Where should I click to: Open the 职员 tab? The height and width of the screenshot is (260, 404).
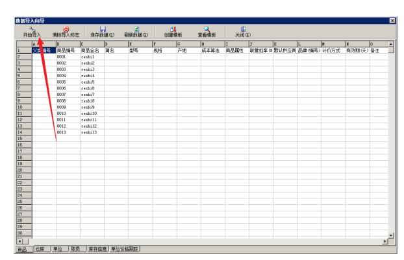click(77, 249)
